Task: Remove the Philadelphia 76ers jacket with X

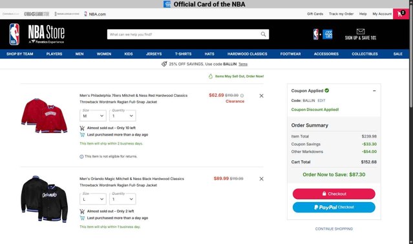Action: coord(261,96)
